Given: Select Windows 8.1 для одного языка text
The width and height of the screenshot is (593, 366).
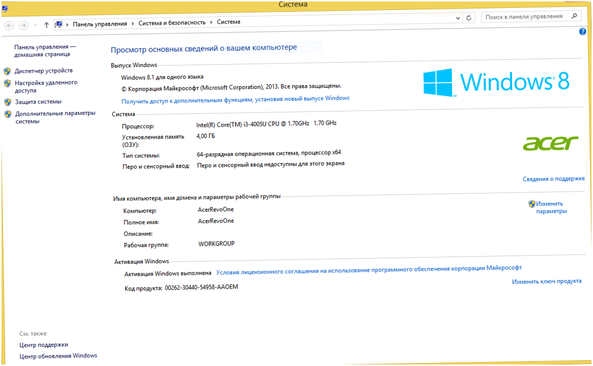Looking at the screenshot, I should click(162, 77).
